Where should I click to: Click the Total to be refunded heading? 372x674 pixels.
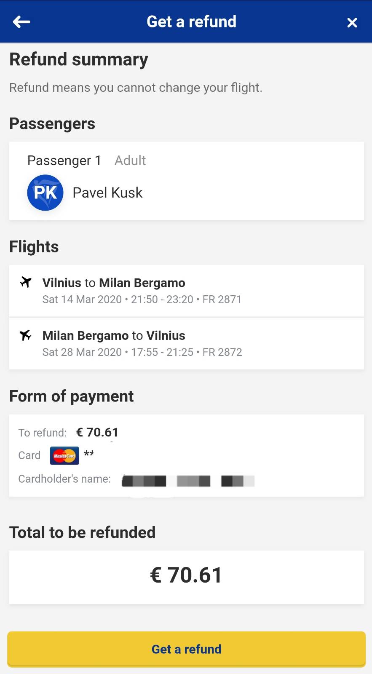(x=83, y=532)
